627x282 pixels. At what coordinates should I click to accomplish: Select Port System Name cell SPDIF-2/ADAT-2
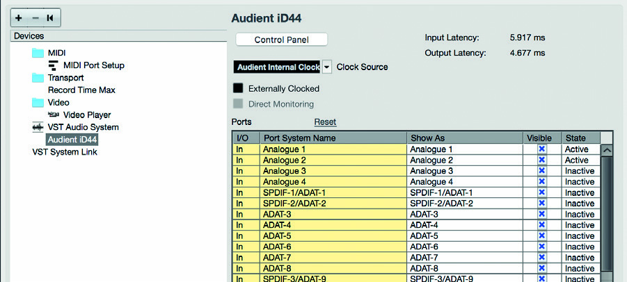(333, 204)
